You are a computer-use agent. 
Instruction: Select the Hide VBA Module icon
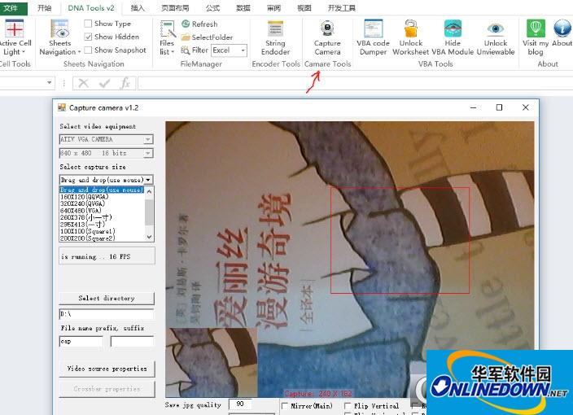pos(453,29)
